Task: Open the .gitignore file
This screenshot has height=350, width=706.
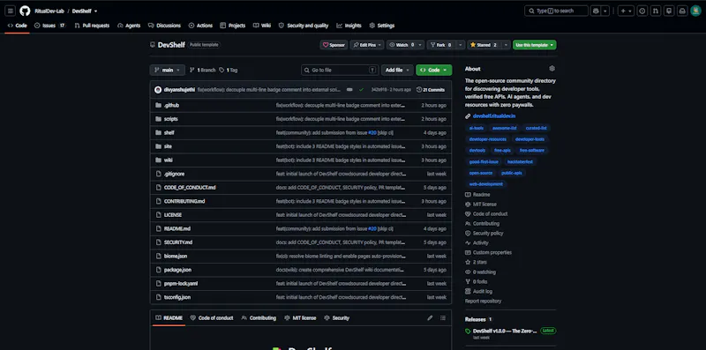Action: pyautogui.click(x=174, y=174)
